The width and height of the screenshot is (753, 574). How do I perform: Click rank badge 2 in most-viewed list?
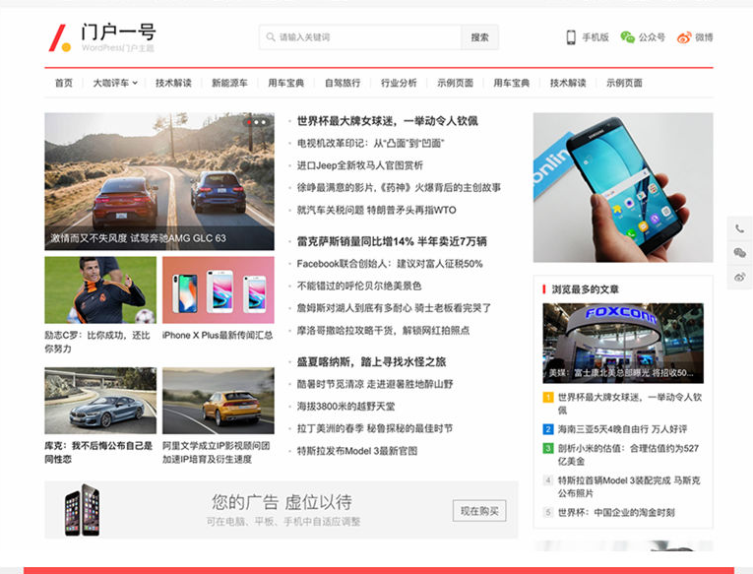pos(548,429)
